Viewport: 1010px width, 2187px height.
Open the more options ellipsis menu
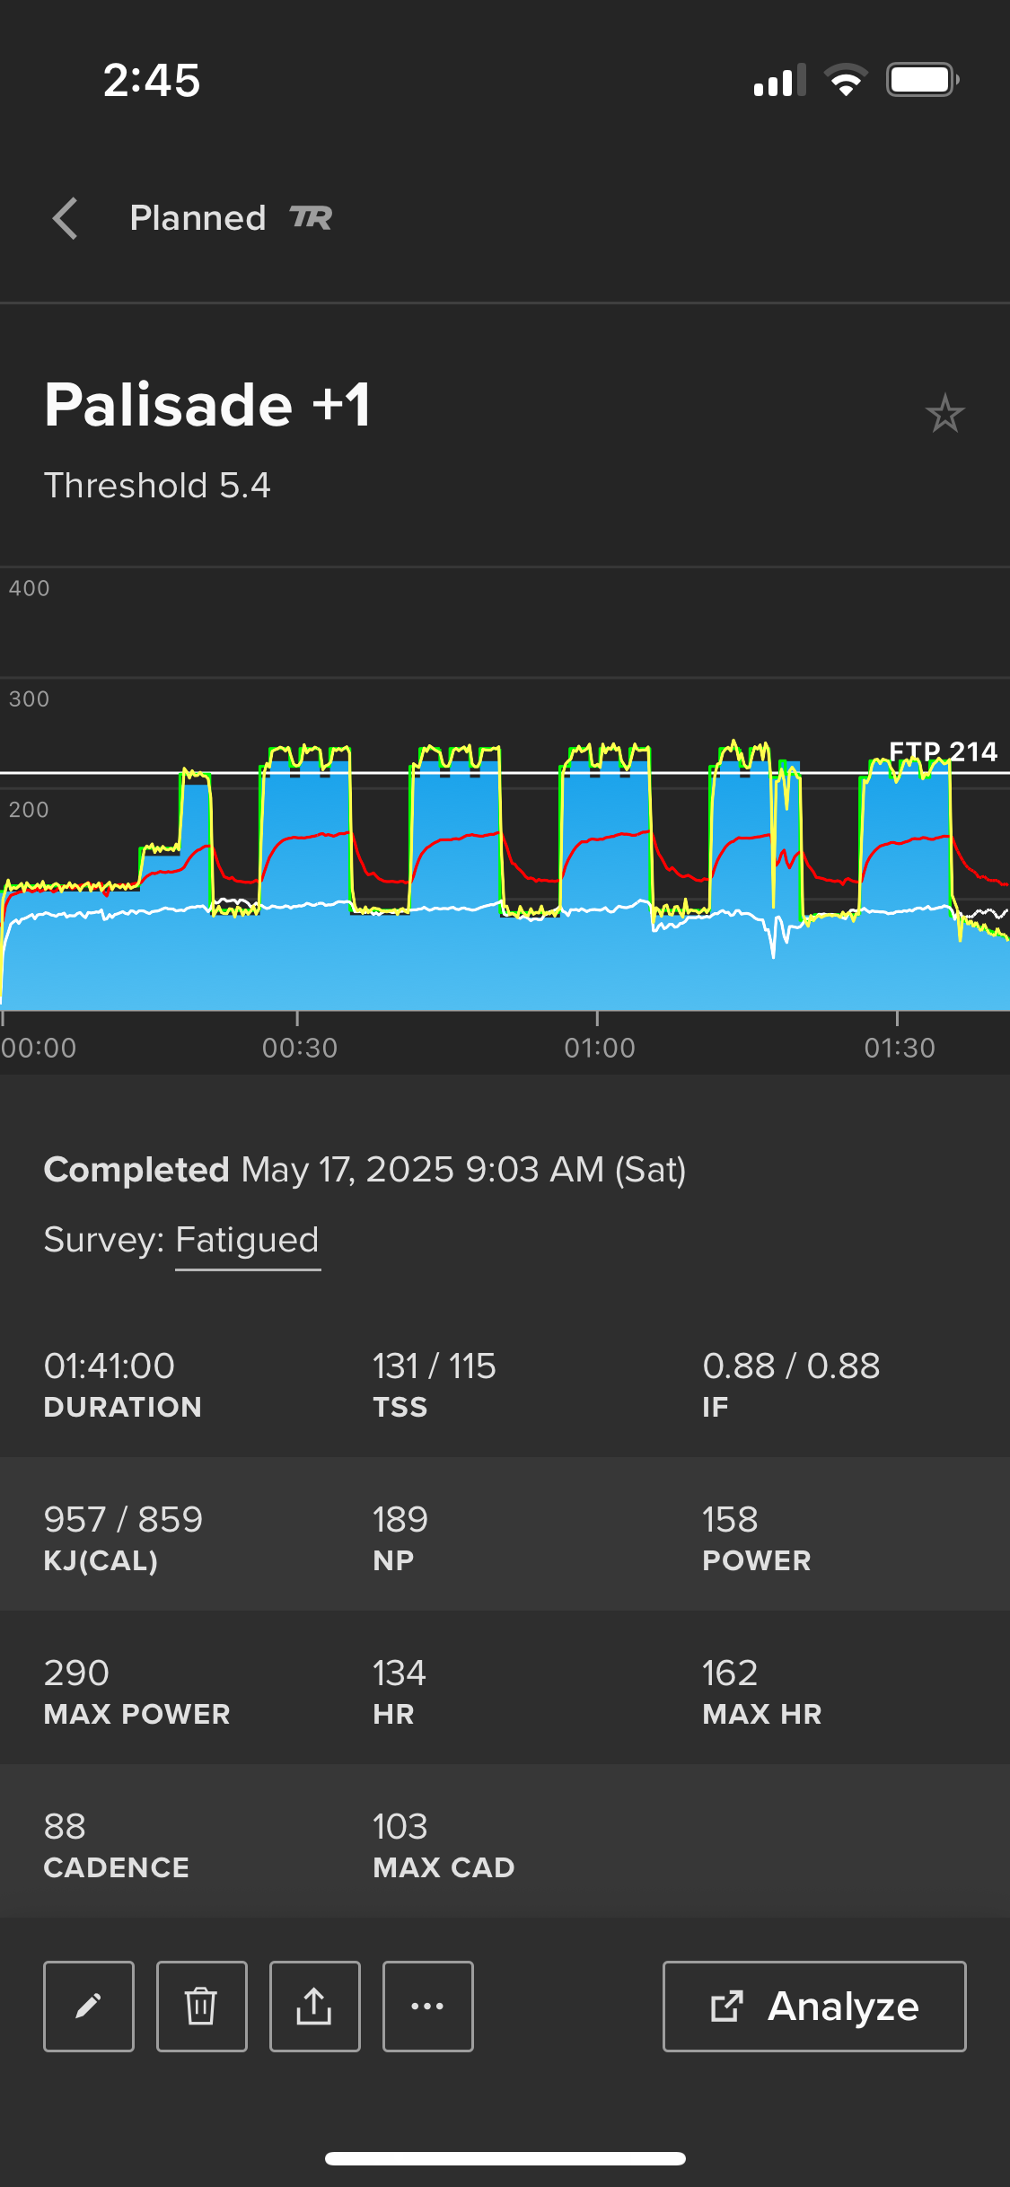tap(428, 2007)
